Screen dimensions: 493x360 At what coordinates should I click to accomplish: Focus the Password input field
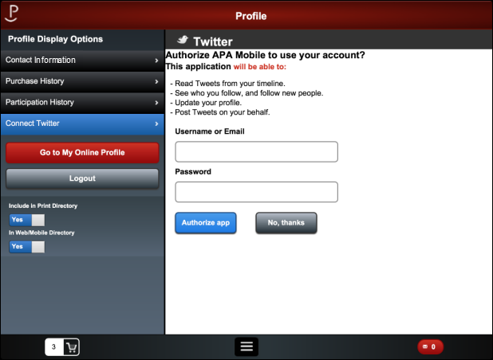(257, 192)
